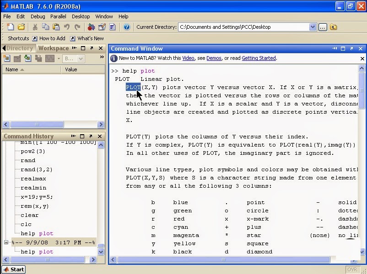Copy the selected text
This screenshot has width=367, height=274.
click(x=45, y=27)
